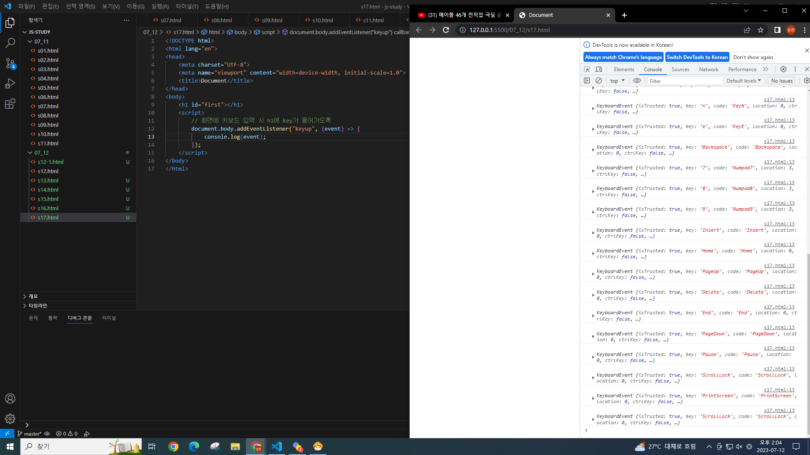The width and height of the screenshot is (810, 455).
Task: Switch to the Network tab in DevTools
Action: (x=709, y=69)
